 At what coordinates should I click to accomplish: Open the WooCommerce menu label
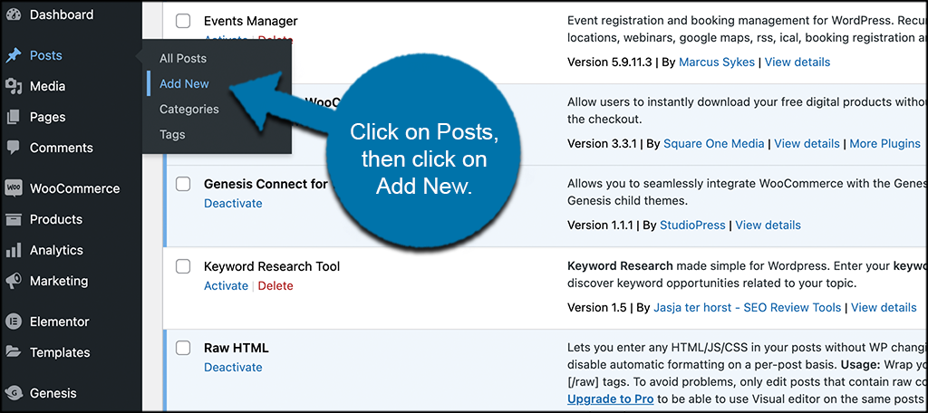74,188
